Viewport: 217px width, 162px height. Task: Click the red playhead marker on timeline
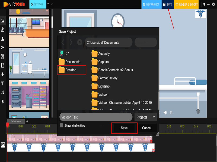tap(8, 125)
